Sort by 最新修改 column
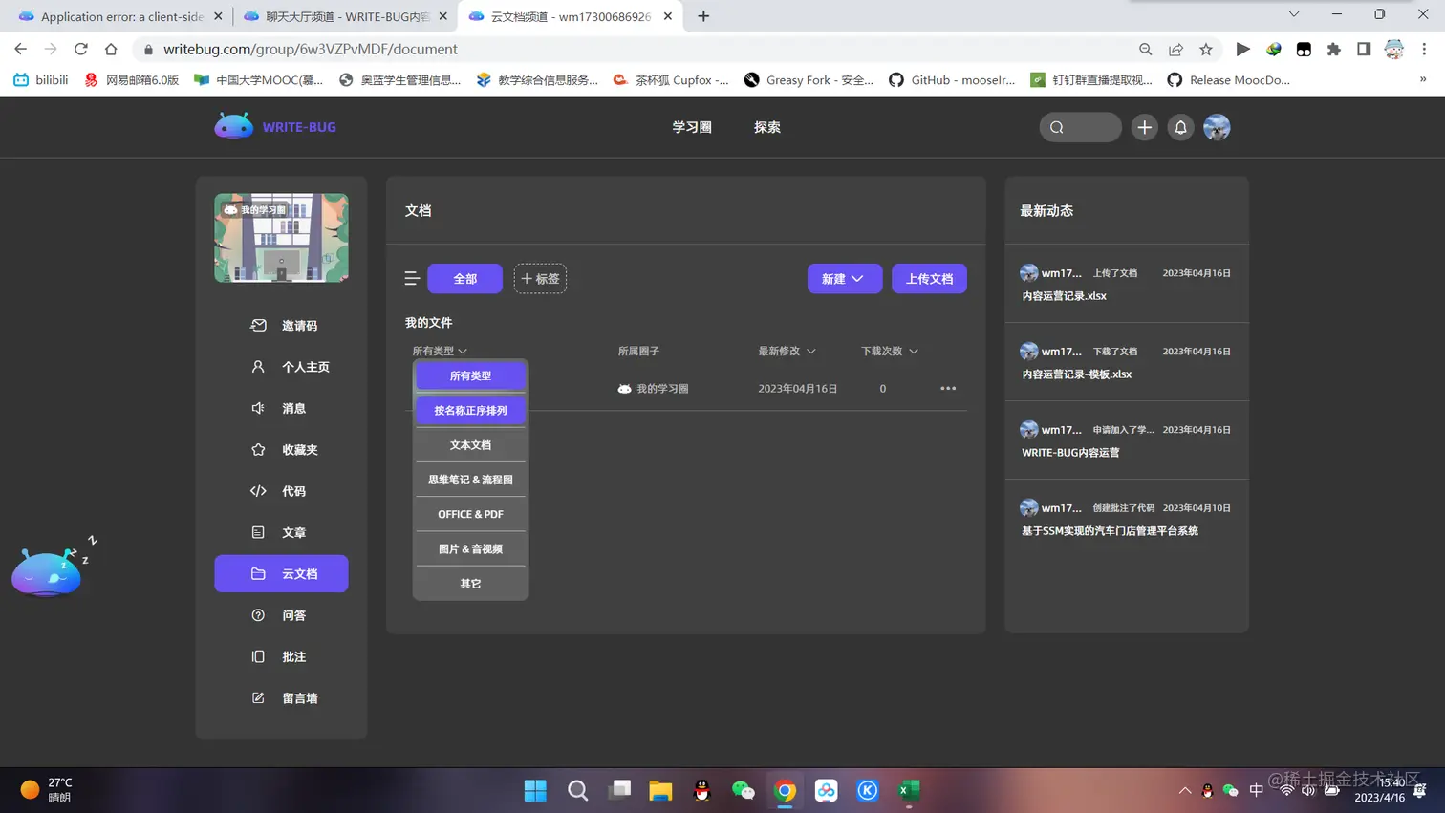Viewport: 1445px width, 813px height. [787, 351]
